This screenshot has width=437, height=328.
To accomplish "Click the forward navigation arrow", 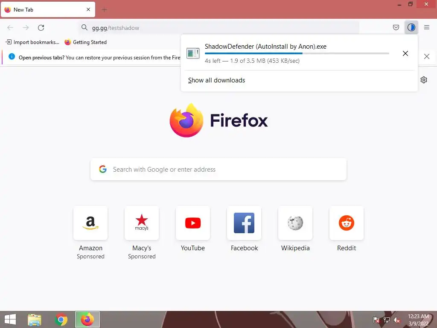I will 26,28.
